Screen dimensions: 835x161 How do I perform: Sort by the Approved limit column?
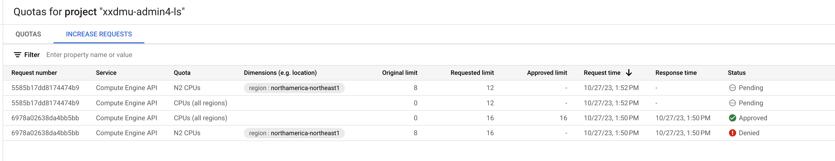point(547,73)
